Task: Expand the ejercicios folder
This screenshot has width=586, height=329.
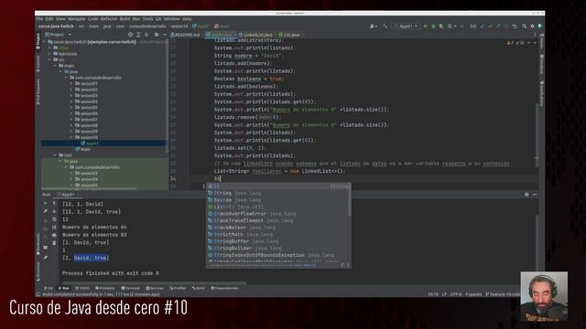Action: pyautogui.click(x=49, y=54)
